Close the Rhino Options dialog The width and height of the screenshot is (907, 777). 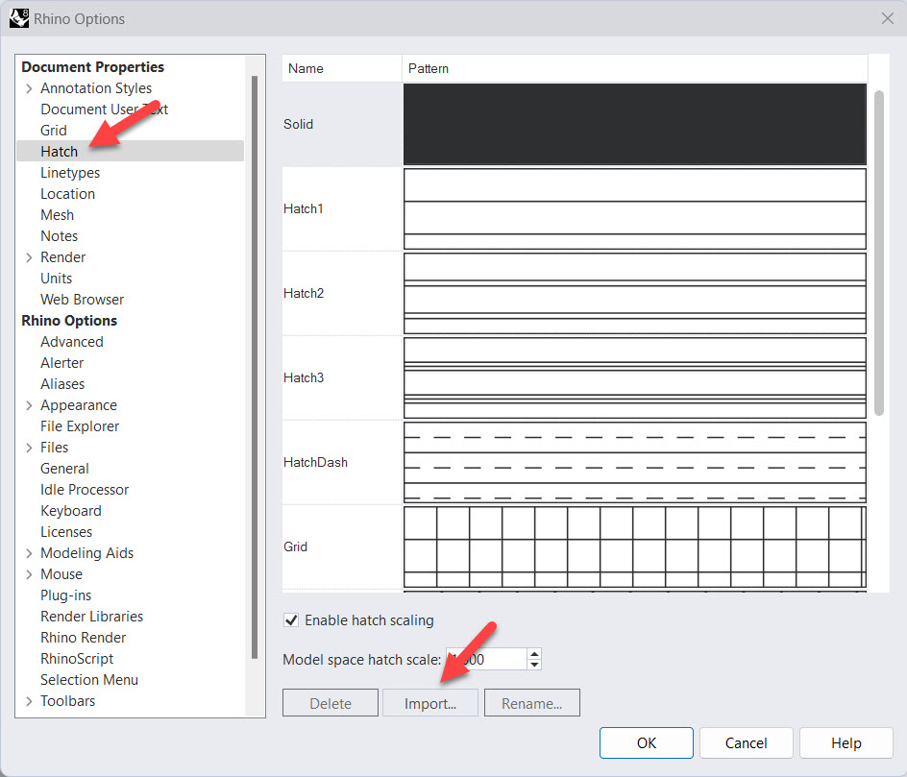point(888,18)
